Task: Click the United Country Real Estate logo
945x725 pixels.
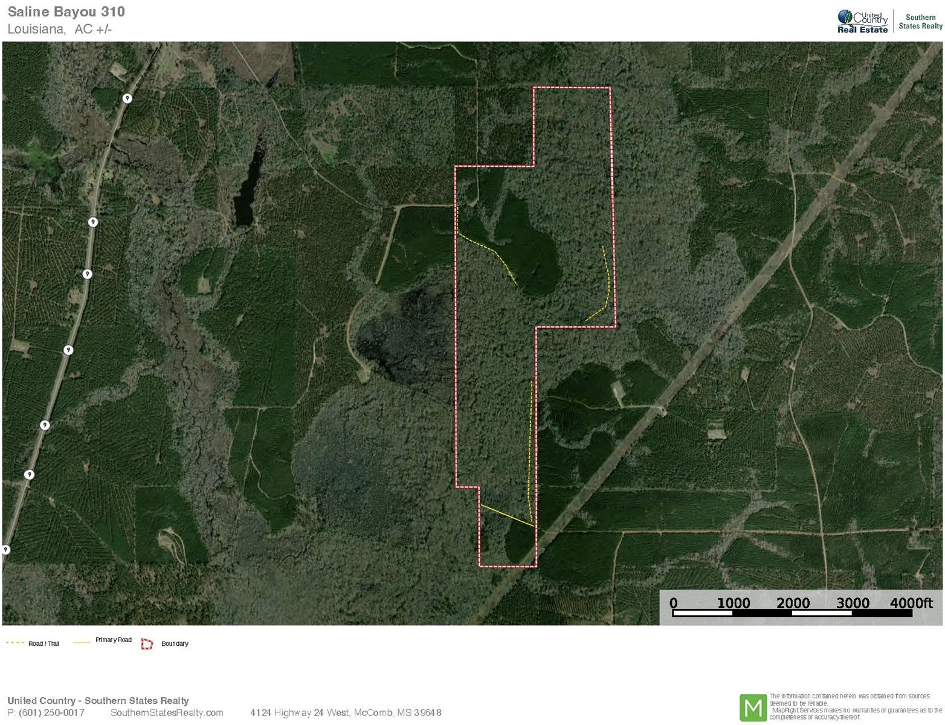Action: 862,22
